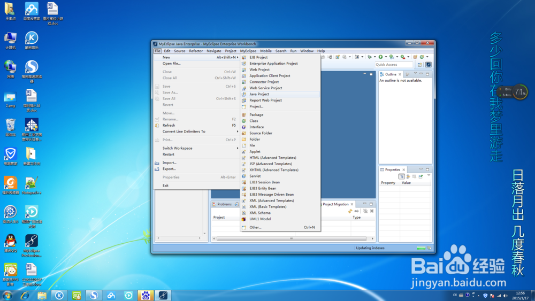The width and height of the screenshot is (535, 301).
Task: Click the Java Project folder icon
Action: 244,94
